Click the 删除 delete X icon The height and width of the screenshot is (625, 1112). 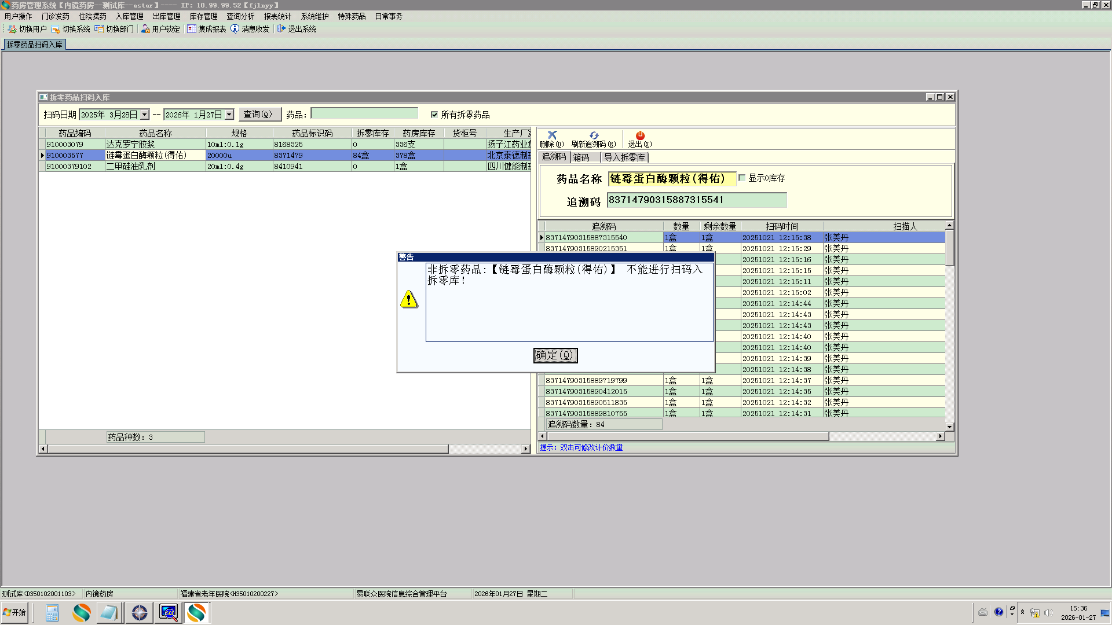[x=552, y=135]
